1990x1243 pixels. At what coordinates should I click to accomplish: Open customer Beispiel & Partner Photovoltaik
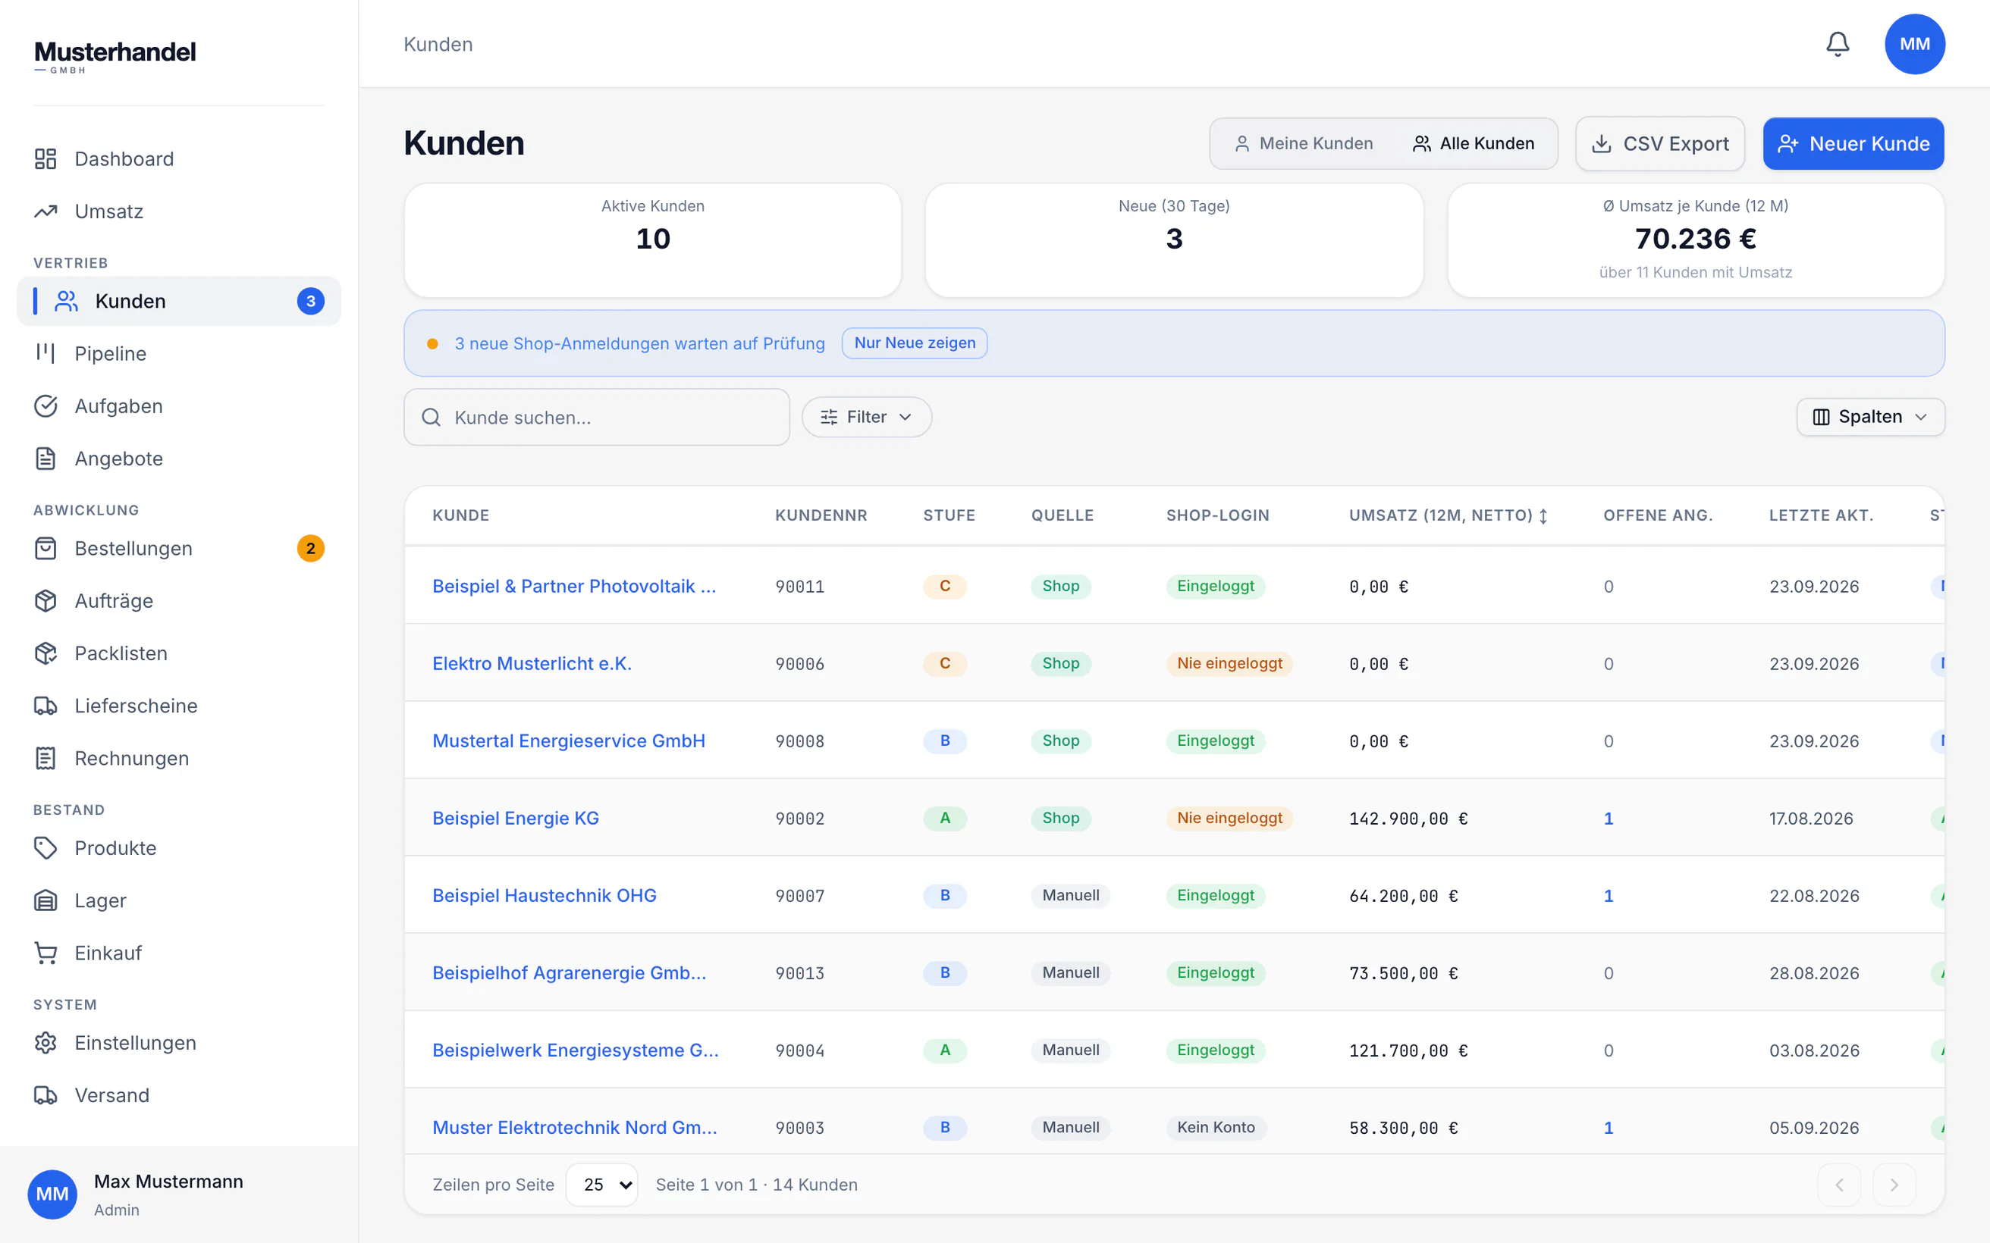click(574, 586)
